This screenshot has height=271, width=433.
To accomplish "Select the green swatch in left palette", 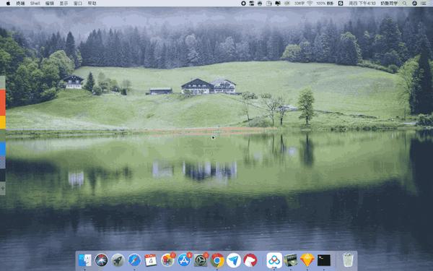I will pos(3,136).
